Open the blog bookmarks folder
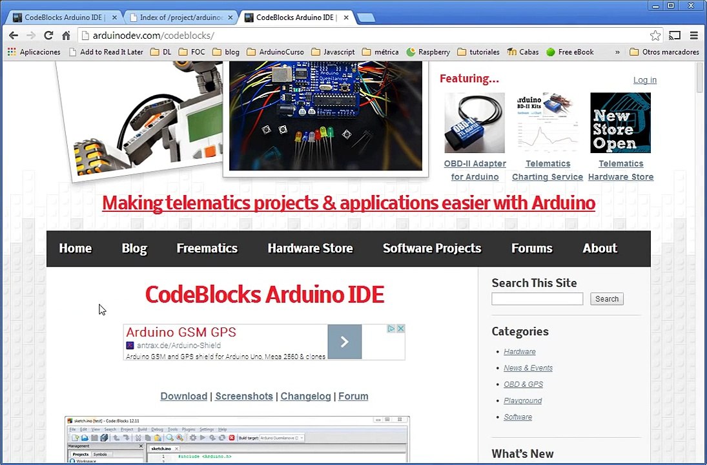Viewport: 707px width, 465px height. coord(226,52)
